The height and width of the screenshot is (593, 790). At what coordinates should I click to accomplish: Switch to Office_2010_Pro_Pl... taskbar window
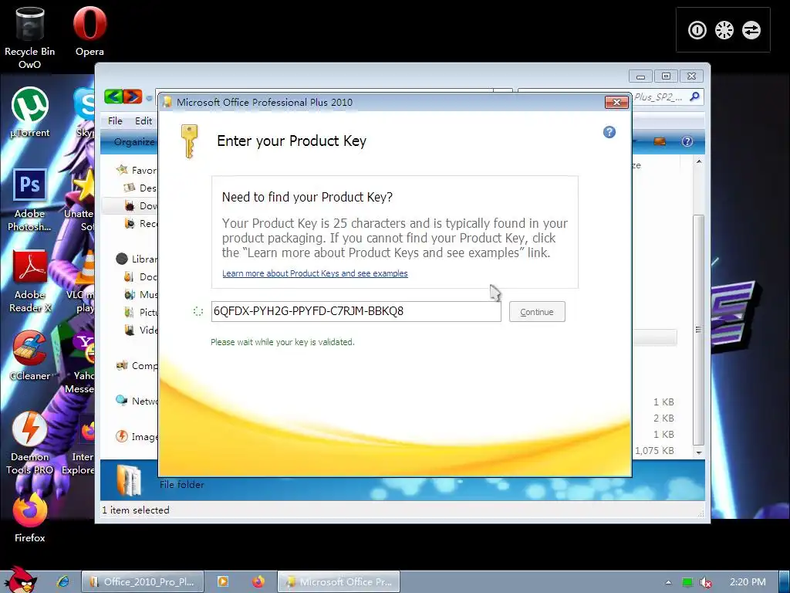[x=143, y=581]
